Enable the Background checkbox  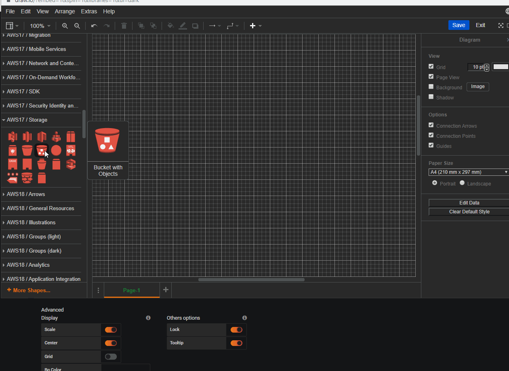431,86
